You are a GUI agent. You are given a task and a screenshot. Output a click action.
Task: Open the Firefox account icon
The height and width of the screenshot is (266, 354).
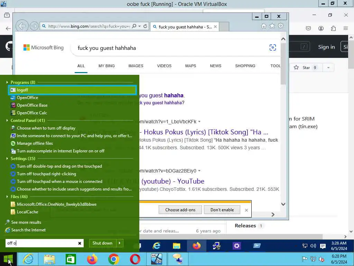(321, 28)
